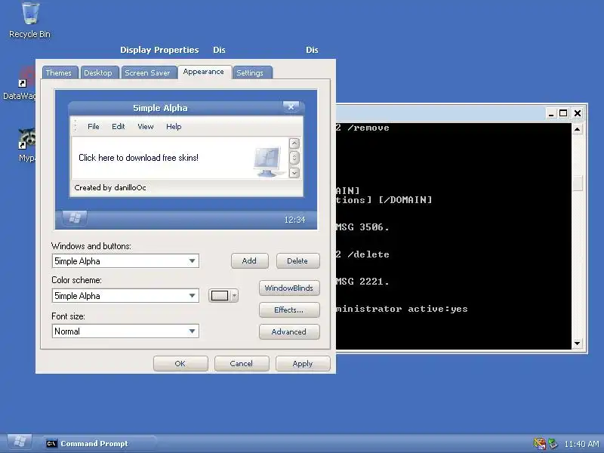604x453 pixels.
Task: Confirm with the OK button
Action: click(180, 363)
